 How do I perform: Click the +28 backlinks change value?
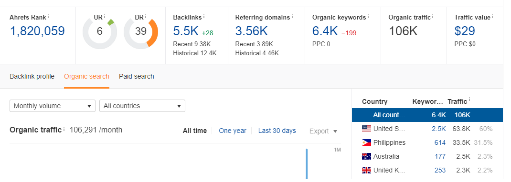208,33
